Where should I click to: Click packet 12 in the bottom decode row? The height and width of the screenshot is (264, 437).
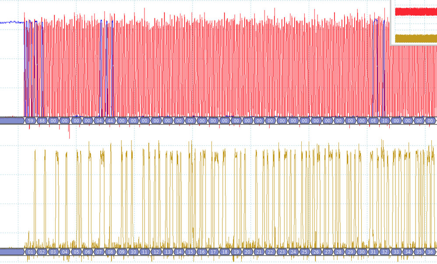click(156, 252)
